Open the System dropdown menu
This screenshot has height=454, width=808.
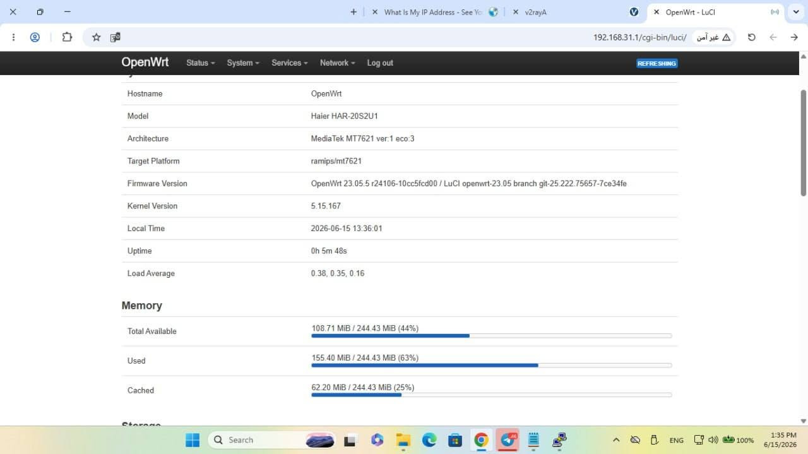point(243,63)
